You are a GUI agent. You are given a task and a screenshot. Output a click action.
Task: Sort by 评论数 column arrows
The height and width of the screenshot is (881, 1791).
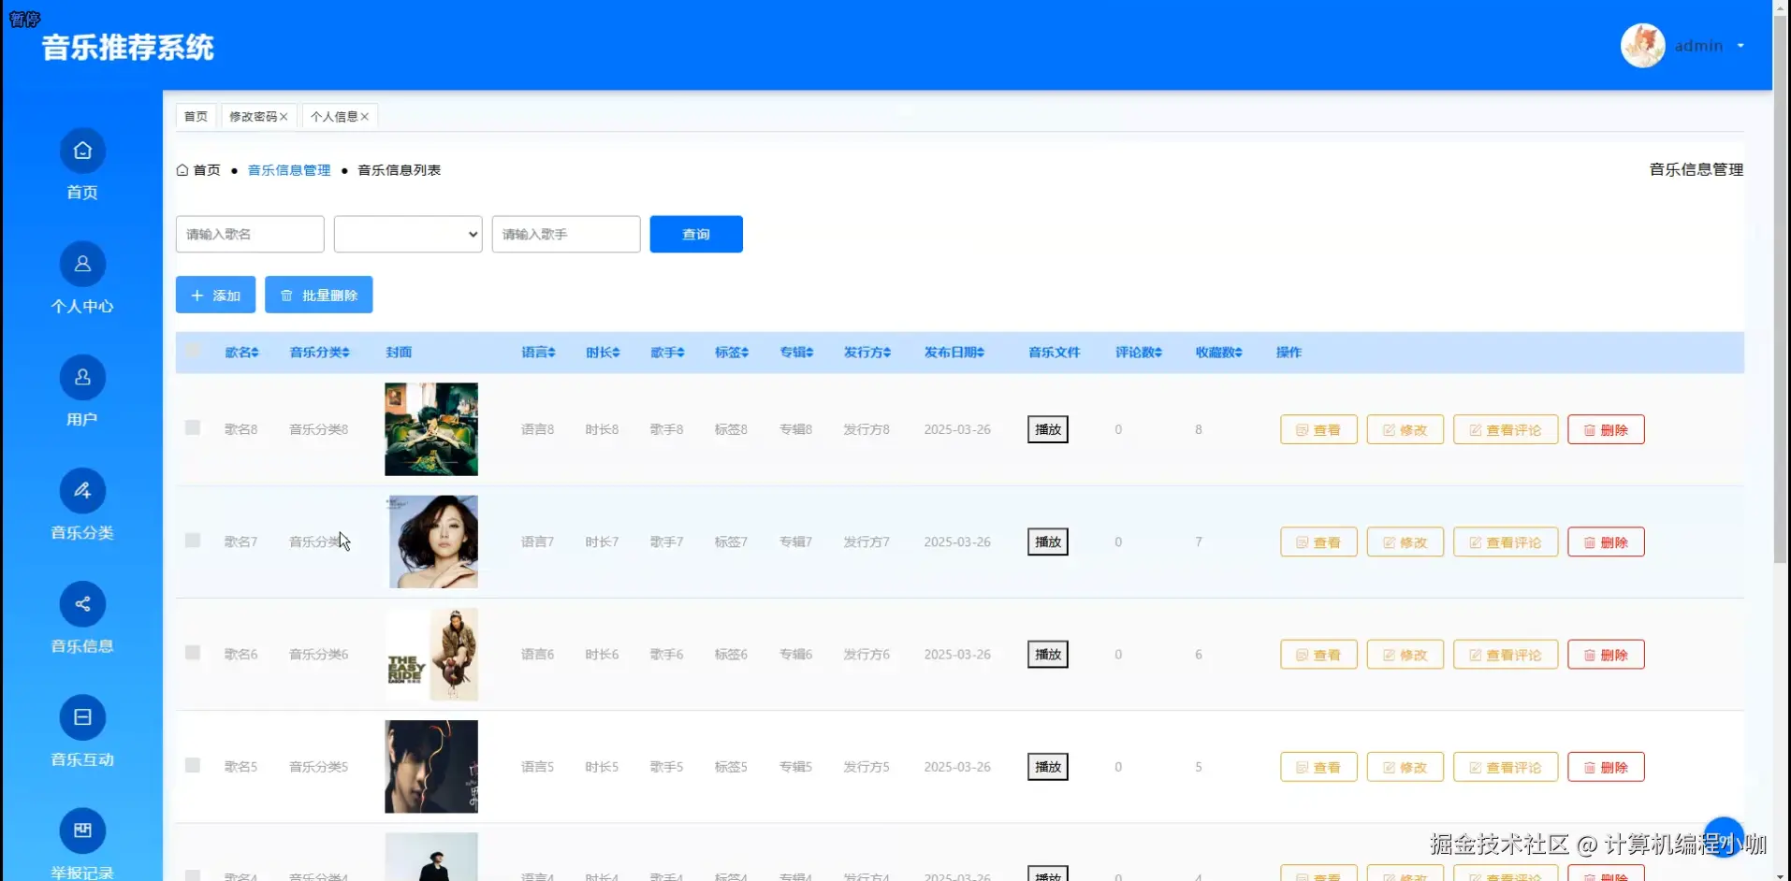pos(1158,353)
